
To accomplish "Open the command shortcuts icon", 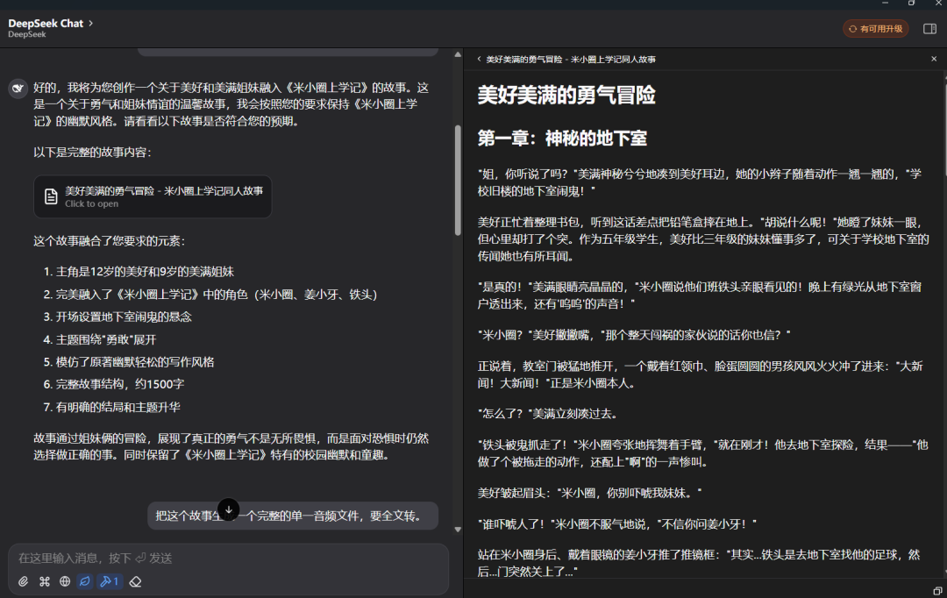I will pos(44,581).
